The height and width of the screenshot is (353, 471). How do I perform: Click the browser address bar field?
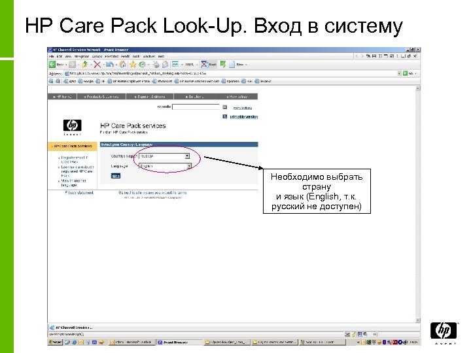(232, 73)
